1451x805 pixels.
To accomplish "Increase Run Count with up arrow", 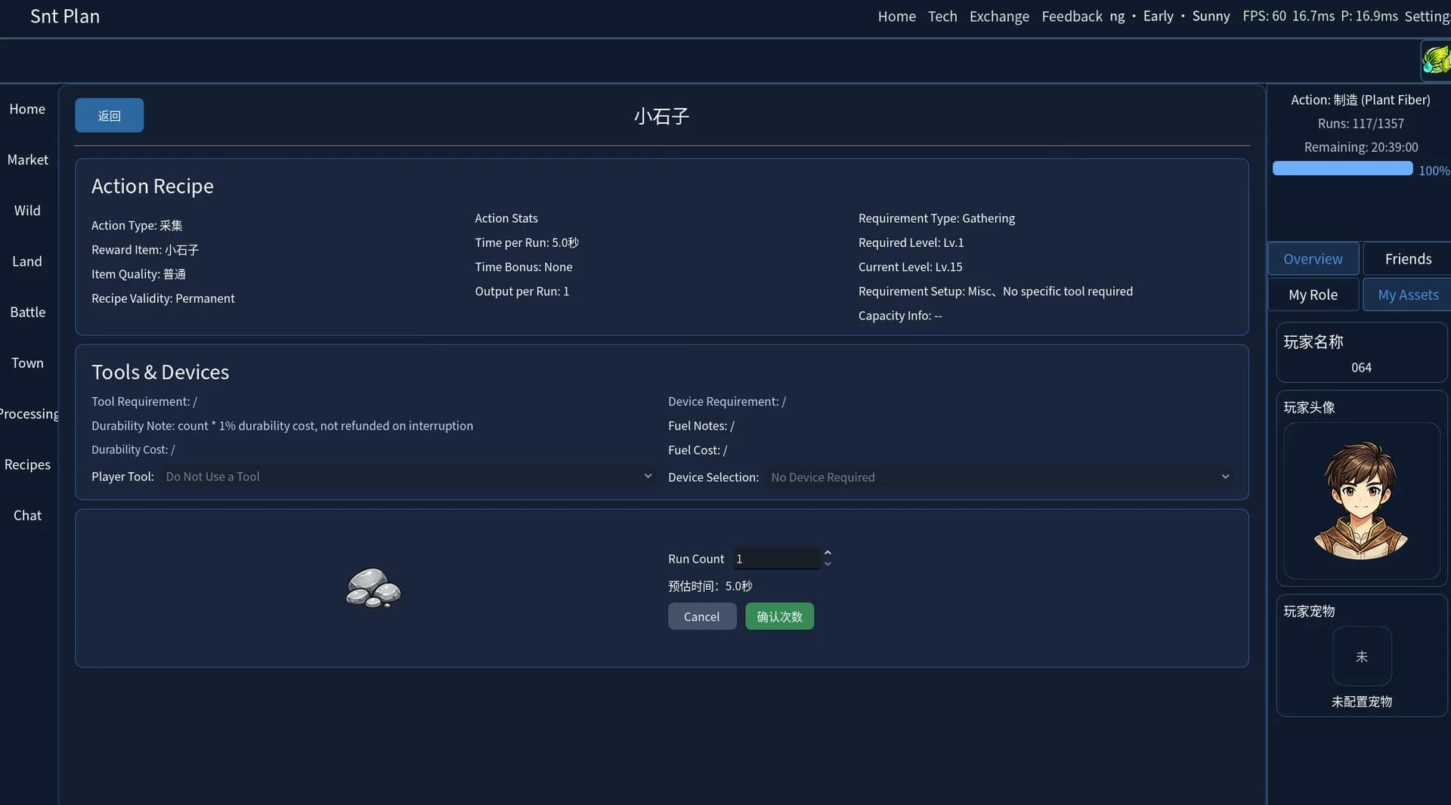I will point(828,553).
